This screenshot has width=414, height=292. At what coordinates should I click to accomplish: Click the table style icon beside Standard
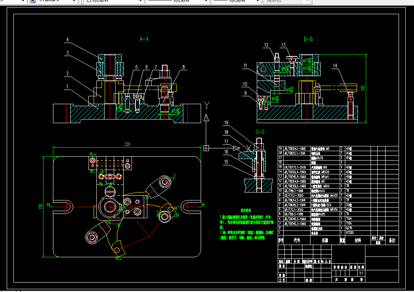click(33, 1)
